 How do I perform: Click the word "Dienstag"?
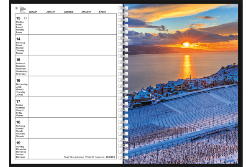point(20,43)
